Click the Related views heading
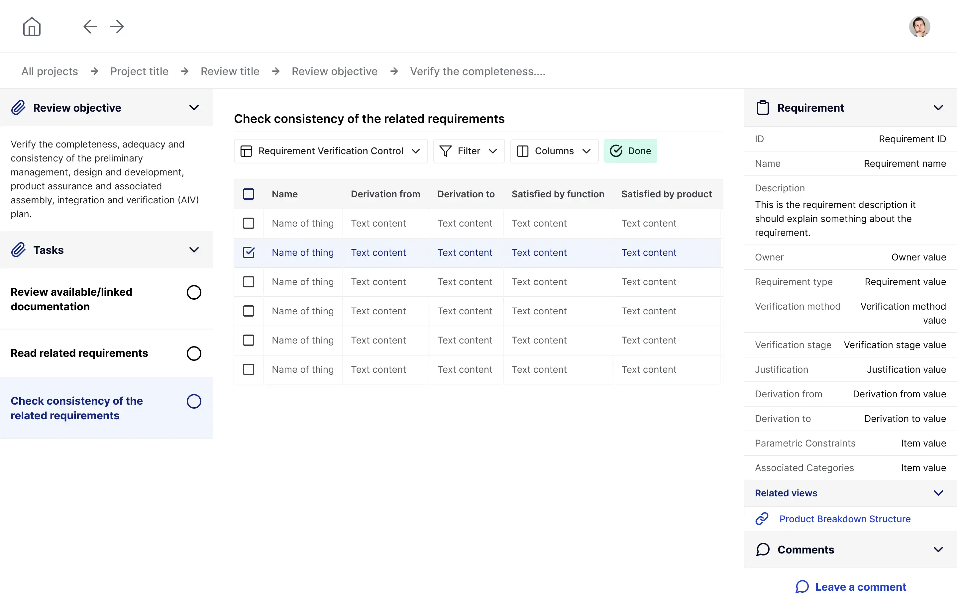 786,493
